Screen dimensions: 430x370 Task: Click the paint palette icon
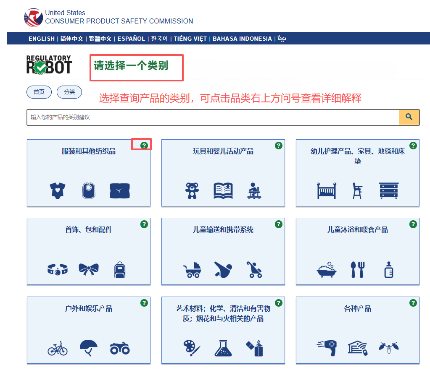click(x=192, y=348)
